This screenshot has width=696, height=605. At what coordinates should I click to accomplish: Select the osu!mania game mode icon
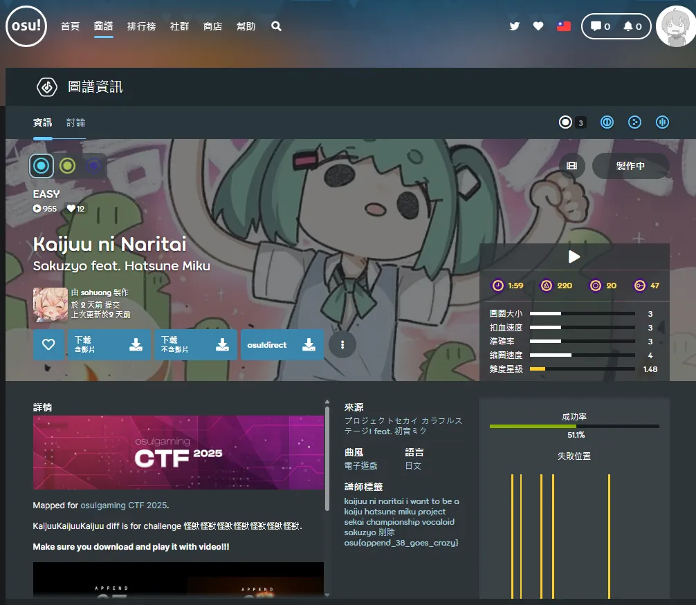click(661, 122)
